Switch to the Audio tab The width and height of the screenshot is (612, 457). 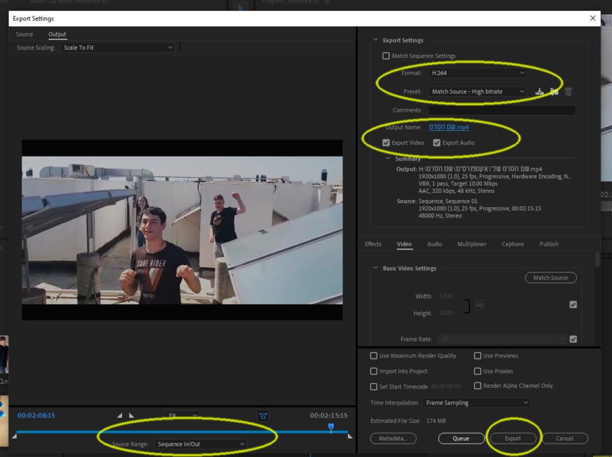(434, 244)
